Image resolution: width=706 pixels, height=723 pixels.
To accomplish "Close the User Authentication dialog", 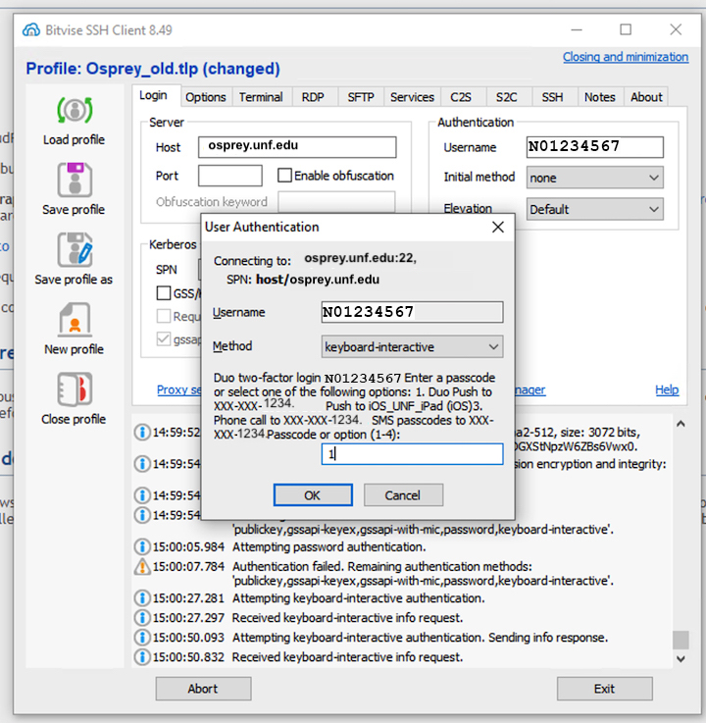I will (498, 227).
